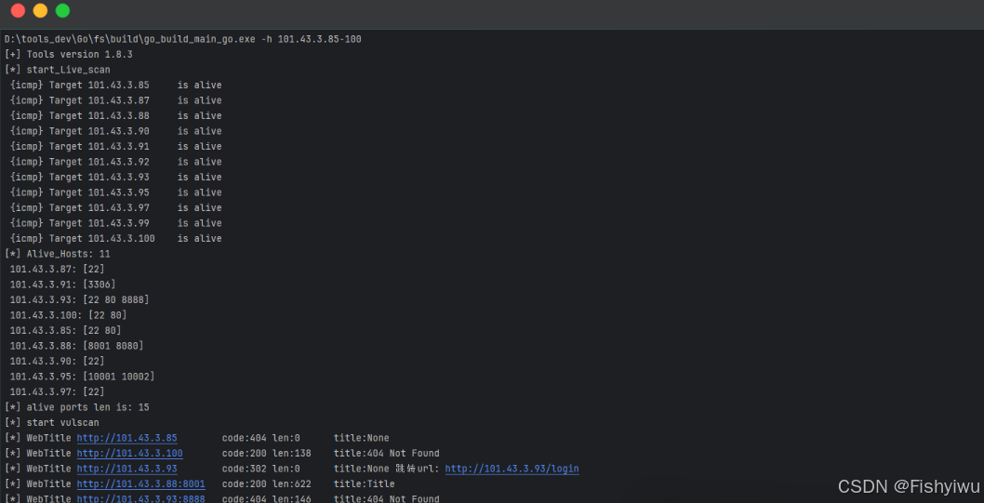Select the 'Tools version 1.8.3' line
This screenshot has height=503, width=984.
pos(69,55)
